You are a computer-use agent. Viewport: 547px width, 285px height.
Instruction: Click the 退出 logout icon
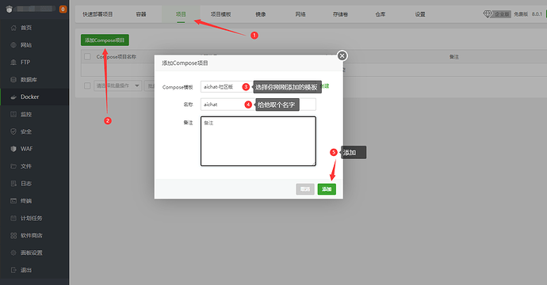tap(13, 270)
